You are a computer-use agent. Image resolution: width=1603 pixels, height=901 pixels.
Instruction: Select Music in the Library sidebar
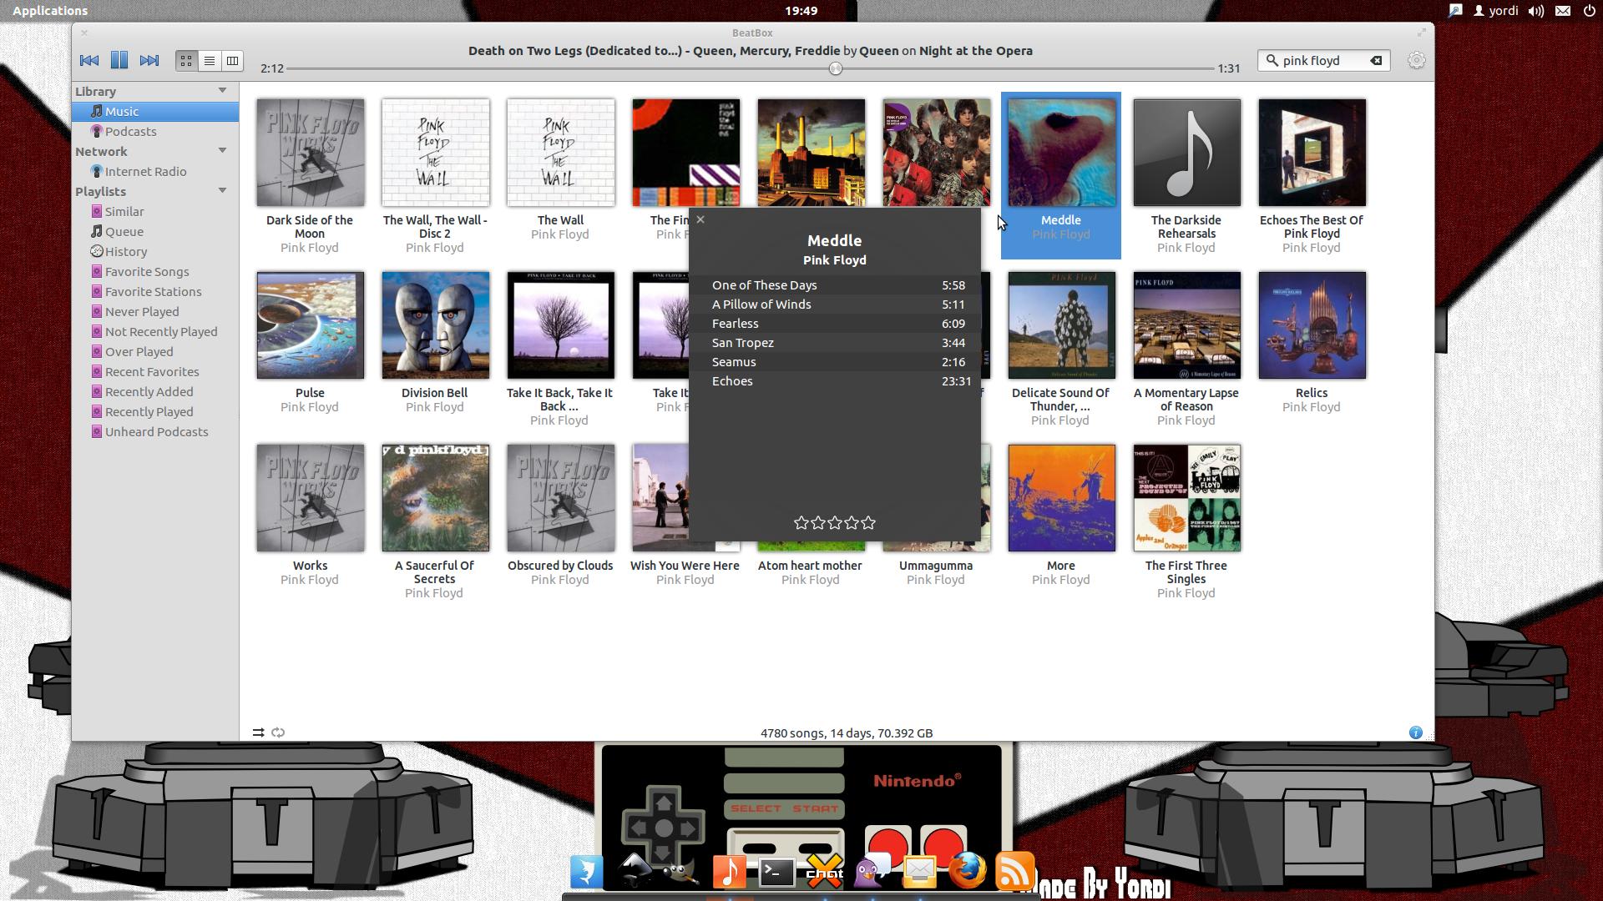pos(155,111)
